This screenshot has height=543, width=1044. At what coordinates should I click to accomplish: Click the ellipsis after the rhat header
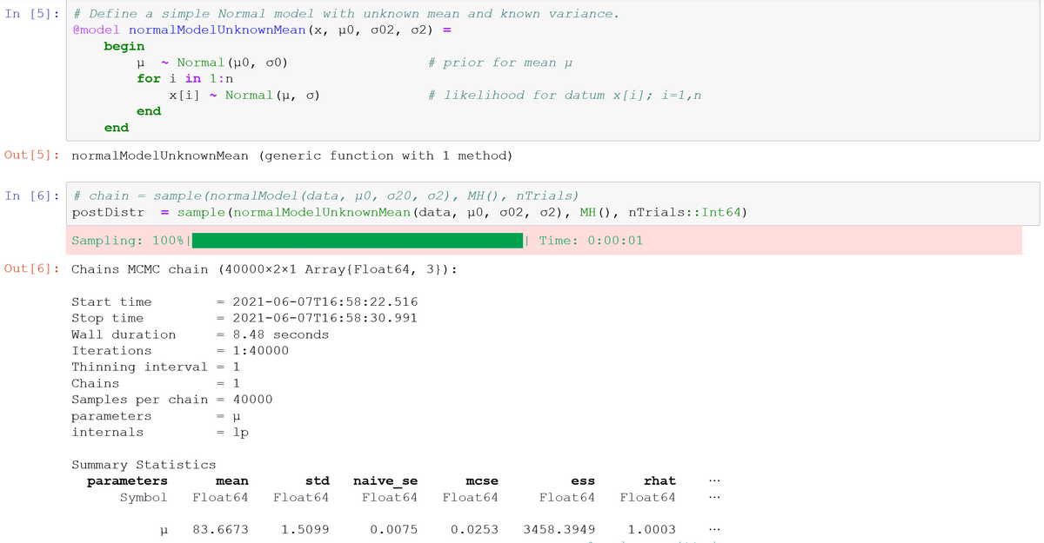[714, 481]
